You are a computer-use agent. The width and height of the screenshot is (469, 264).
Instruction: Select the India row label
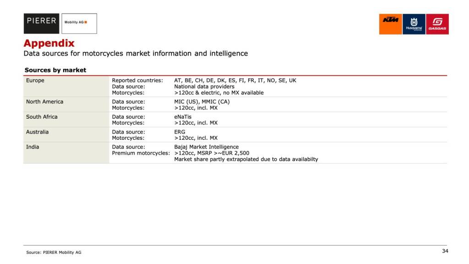pos(33,147)
